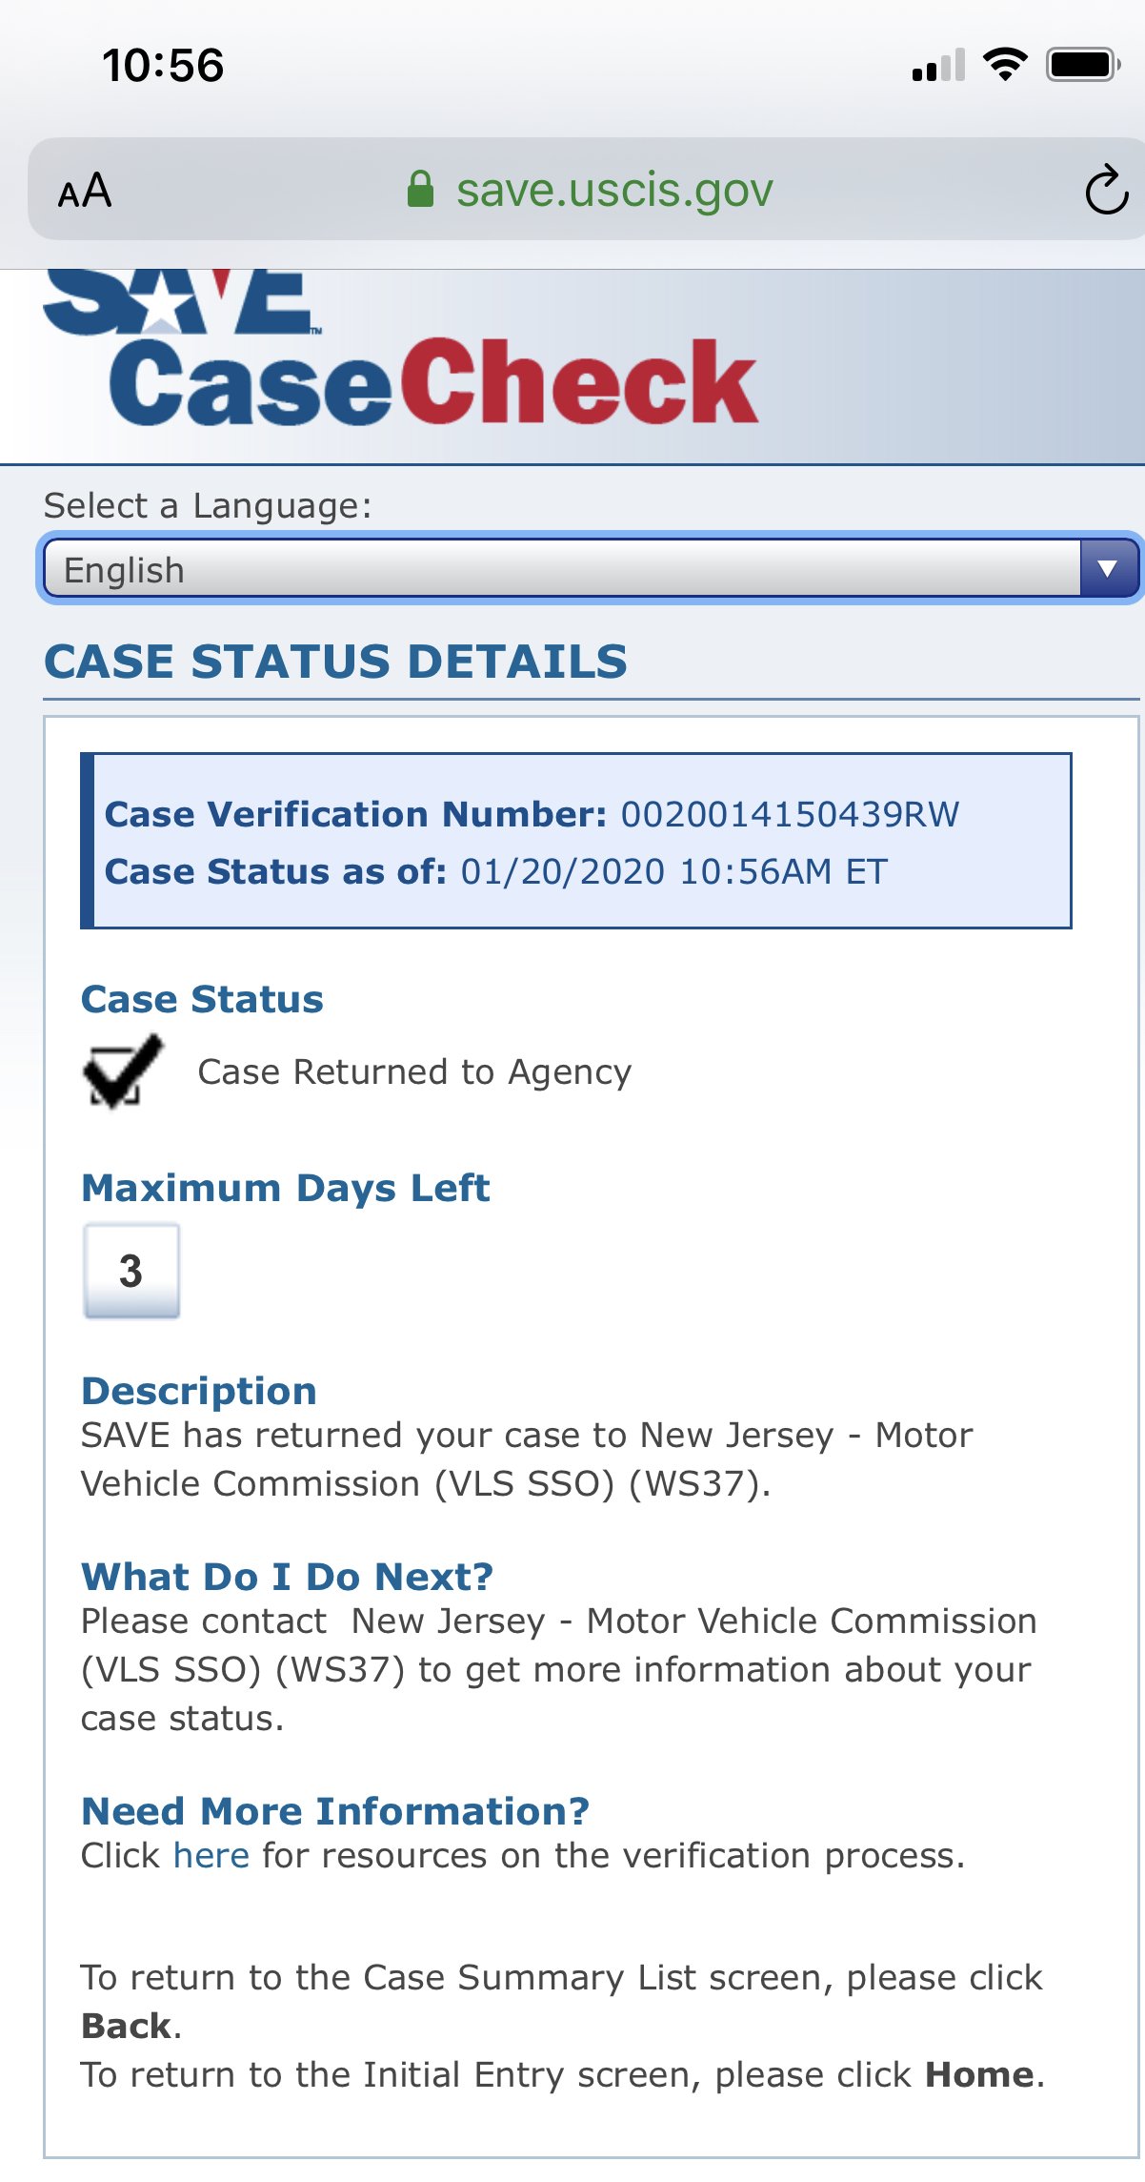
Task: Tap the Wi-Fi status icon
Action: click(1005, 65)
